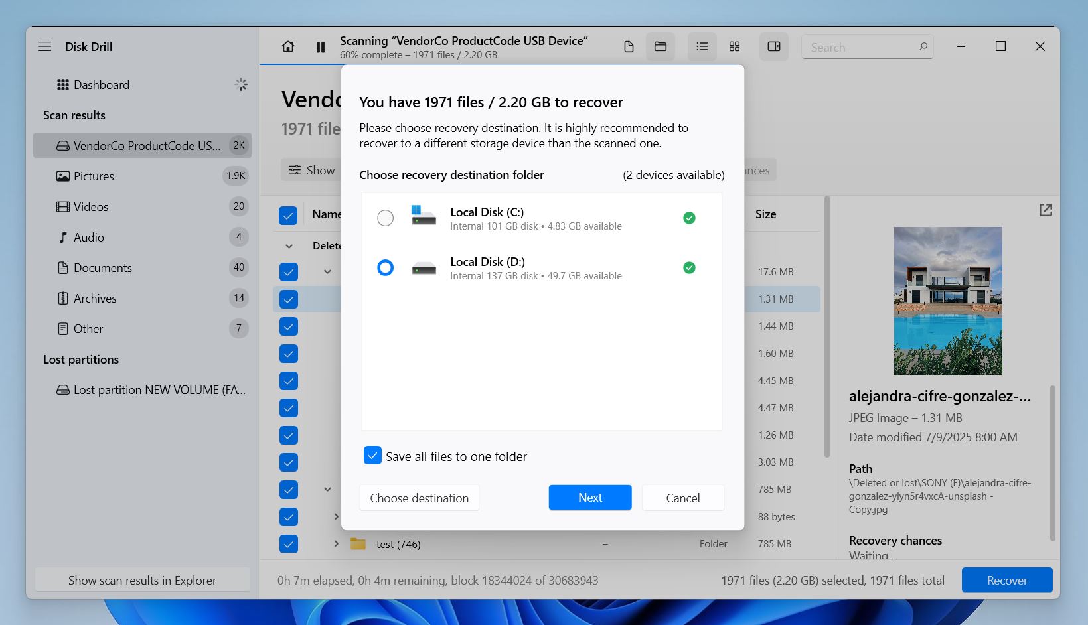Collapse the 17.6 MB folder chevron
The height and width of the screenshot is (625, 1088).
(x=327, y=271)
